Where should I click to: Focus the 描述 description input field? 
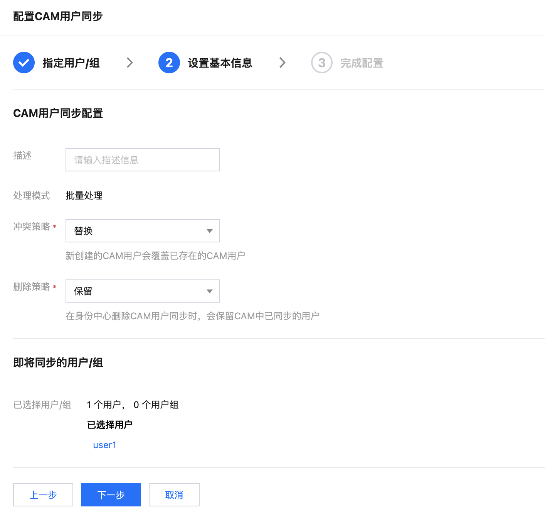coord(142,160)
